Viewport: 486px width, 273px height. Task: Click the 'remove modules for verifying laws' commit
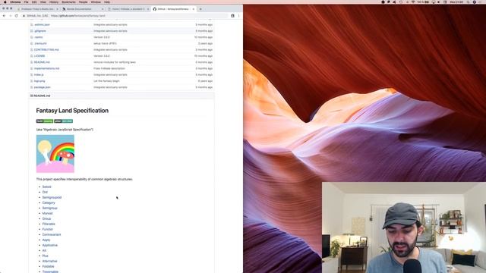coord(115,62)
